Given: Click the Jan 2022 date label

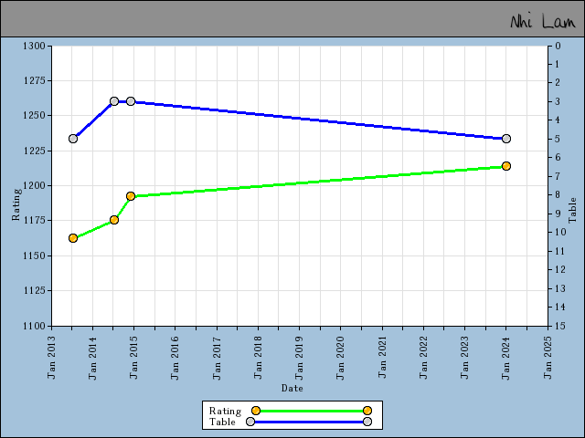Looking at the screenshot, I should point(423,358).
